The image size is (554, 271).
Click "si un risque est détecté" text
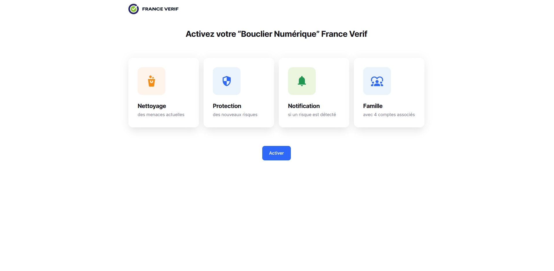[x=312, y=115]
